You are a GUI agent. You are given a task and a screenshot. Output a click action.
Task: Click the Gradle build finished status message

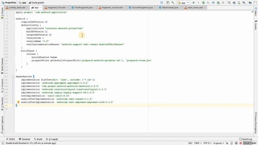tap(31, 143)
